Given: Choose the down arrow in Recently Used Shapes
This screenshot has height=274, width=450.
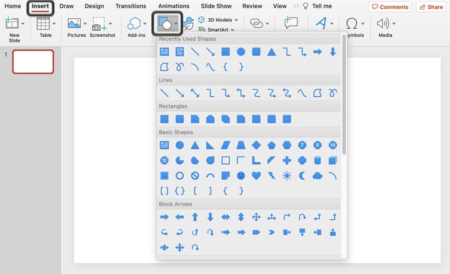Looking at the screenshot, I should pos(332,52).
